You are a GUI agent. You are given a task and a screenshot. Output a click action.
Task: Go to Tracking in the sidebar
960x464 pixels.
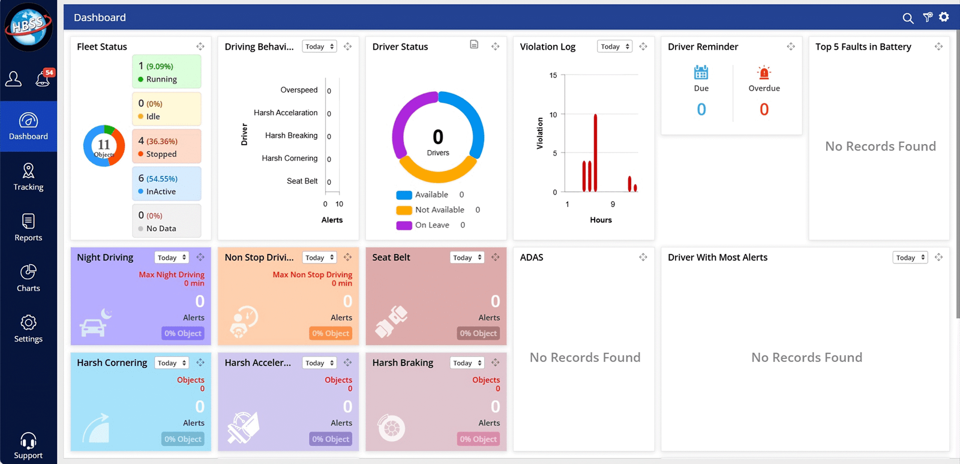click(x=28, y=177)
